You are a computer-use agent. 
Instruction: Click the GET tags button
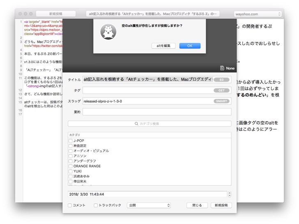coord(221,90)
